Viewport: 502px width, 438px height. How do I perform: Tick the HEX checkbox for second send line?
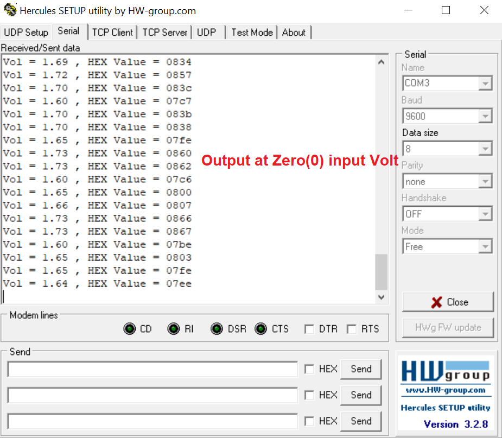[x=309, y=395]
